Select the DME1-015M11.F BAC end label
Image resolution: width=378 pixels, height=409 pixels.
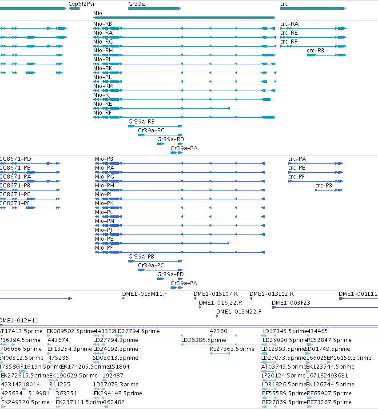pyautogui.click(x=144, y=294)
